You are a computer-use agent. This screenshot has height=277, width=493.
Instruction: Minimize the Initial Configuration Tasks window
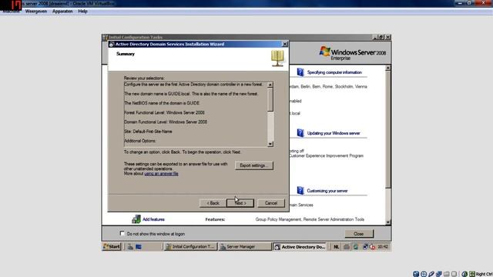point(375,37)
